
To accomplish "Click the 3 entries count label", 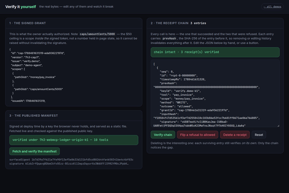I will 198,23.
